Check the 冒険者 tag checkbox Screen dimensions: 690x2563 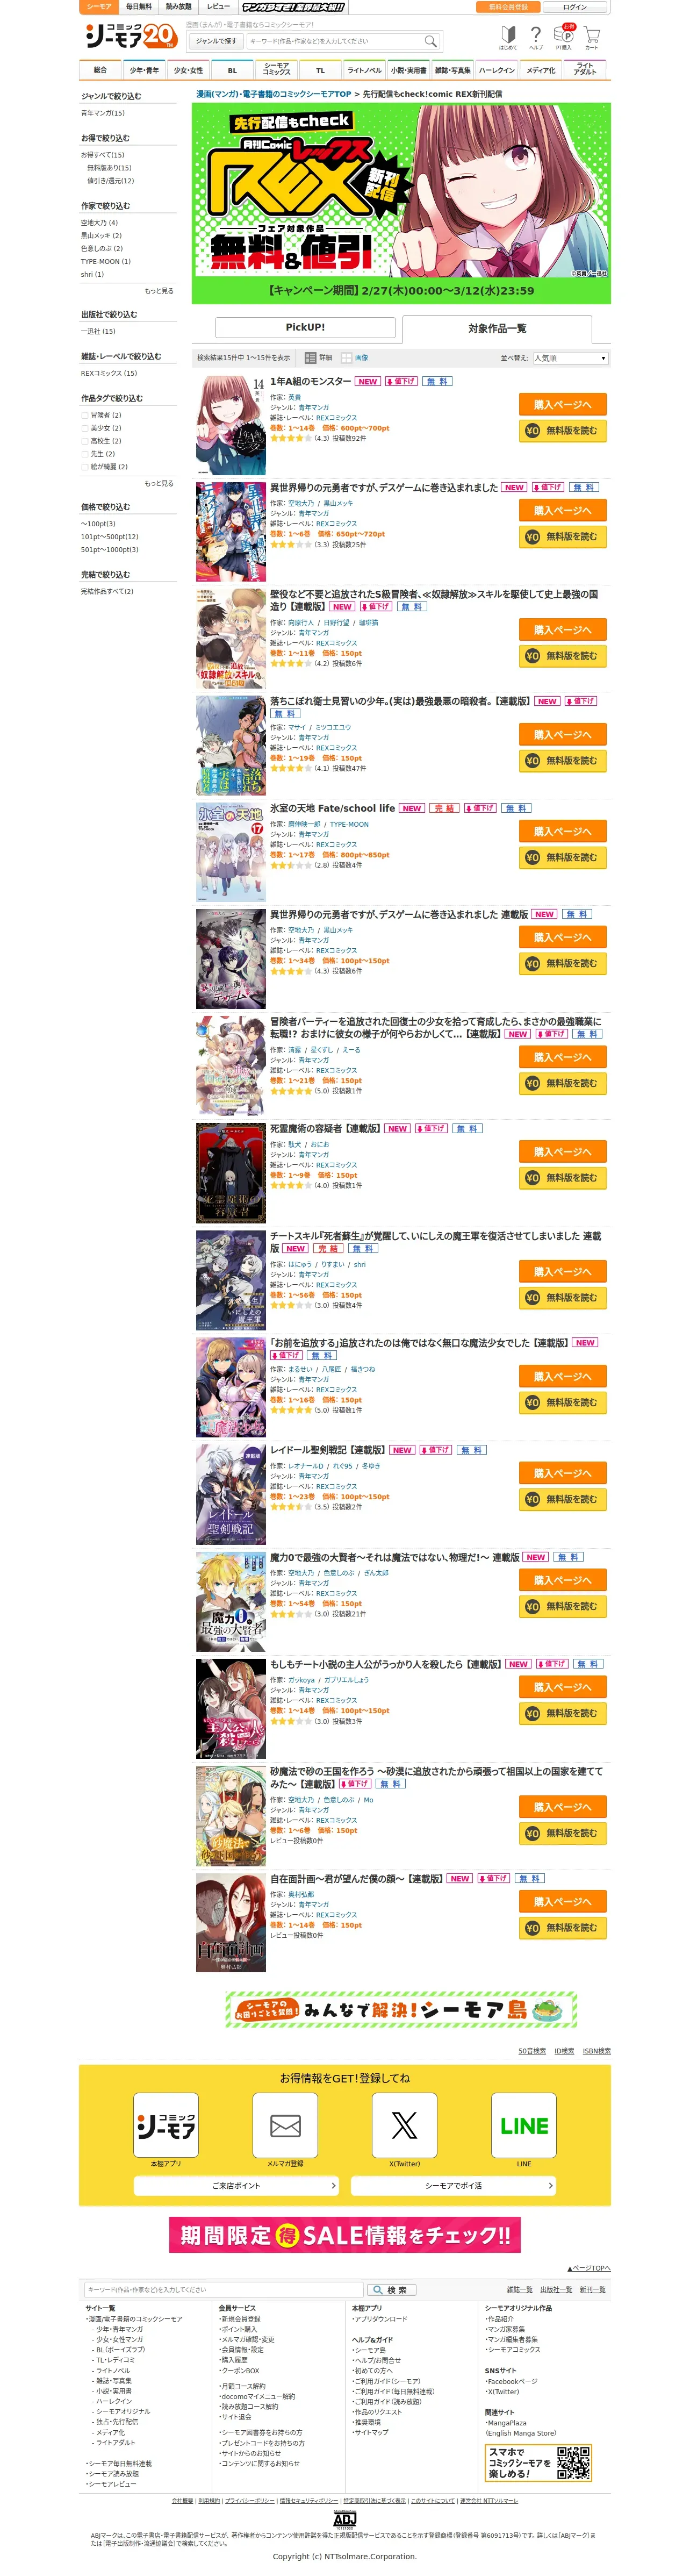click(x=84, y=415)
